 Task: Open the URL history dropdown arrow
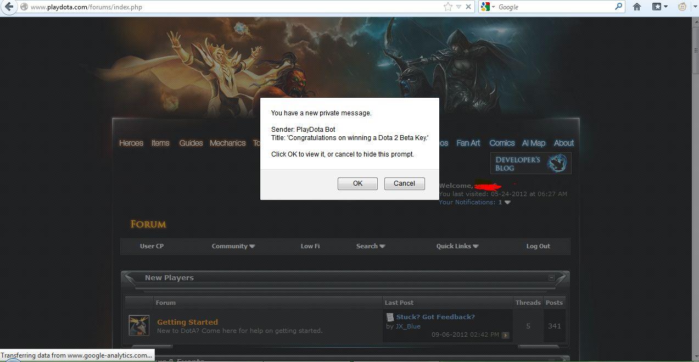[x=458, y=7]
